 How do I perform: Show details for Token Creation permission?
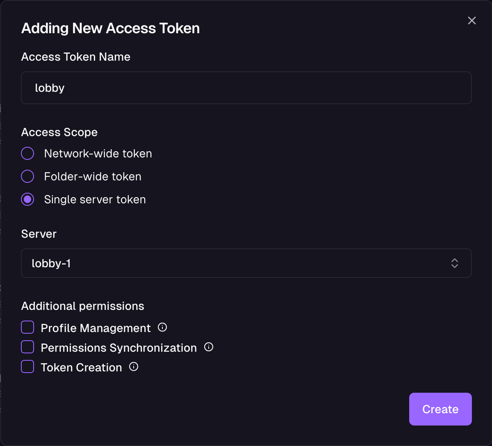pos(133,366)
